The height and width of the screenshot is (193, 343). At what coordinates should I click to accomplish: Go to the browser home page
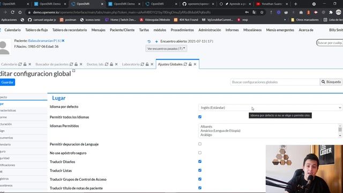[x=20, y=12]
